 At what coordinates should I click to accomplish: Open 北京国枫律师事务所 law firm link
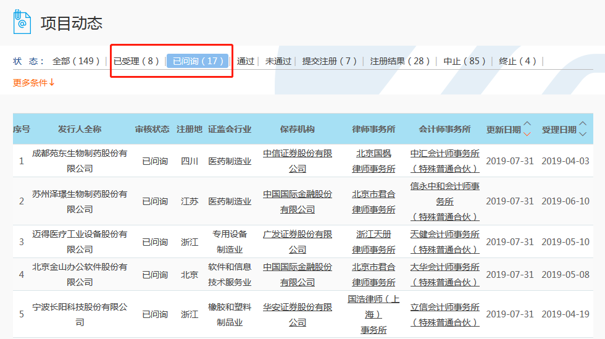[373, 161]
